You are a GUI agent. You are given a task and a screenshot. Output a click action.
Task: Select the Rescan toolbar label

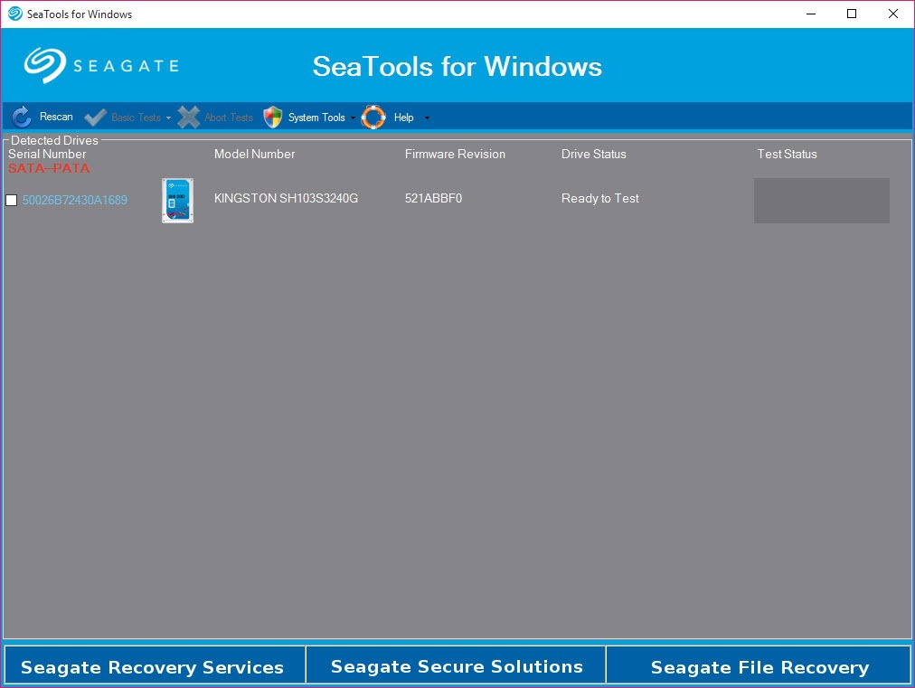56,117
